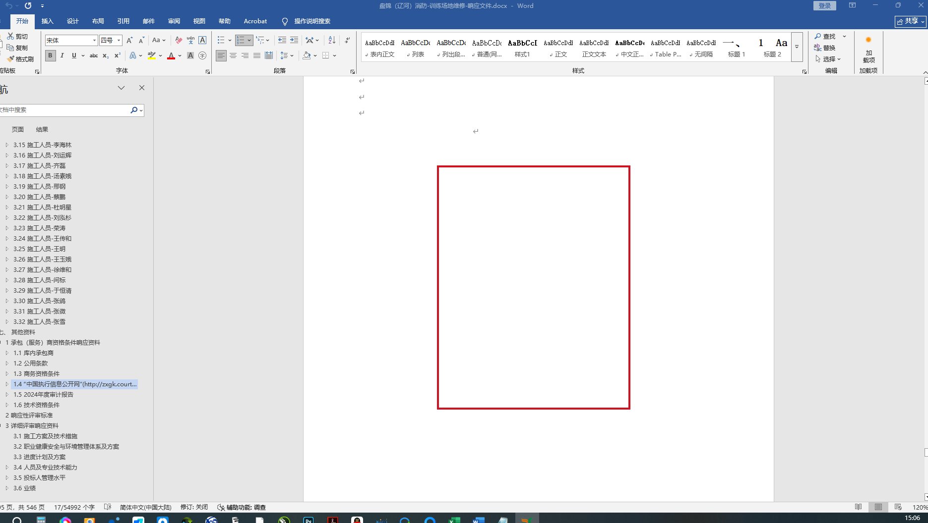The width and height of the screenshot is (928, 523).
Task: Toggle Underline formatting
Action: [74, 55]
